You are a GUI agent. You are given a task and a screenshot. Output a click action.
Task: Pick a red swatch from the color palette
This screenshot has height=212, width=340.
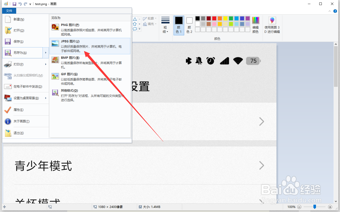(x=215, y=18)
